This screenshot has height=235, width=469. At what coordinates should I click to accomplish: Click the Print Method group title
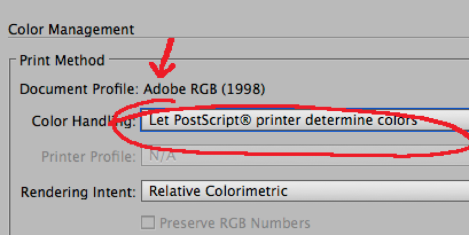point(62,61)
